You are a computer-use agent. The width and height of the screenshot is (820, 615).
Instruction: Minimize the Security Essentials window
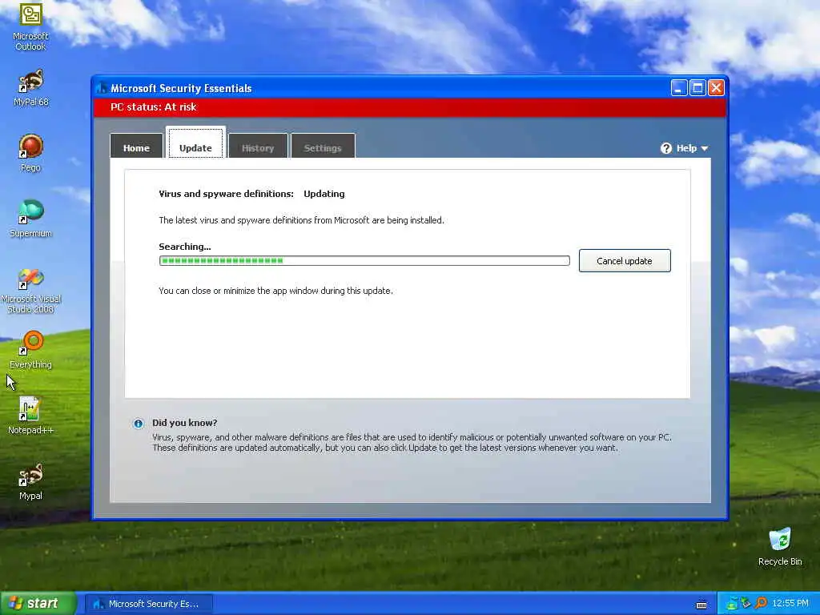click(x=679, y=88)
